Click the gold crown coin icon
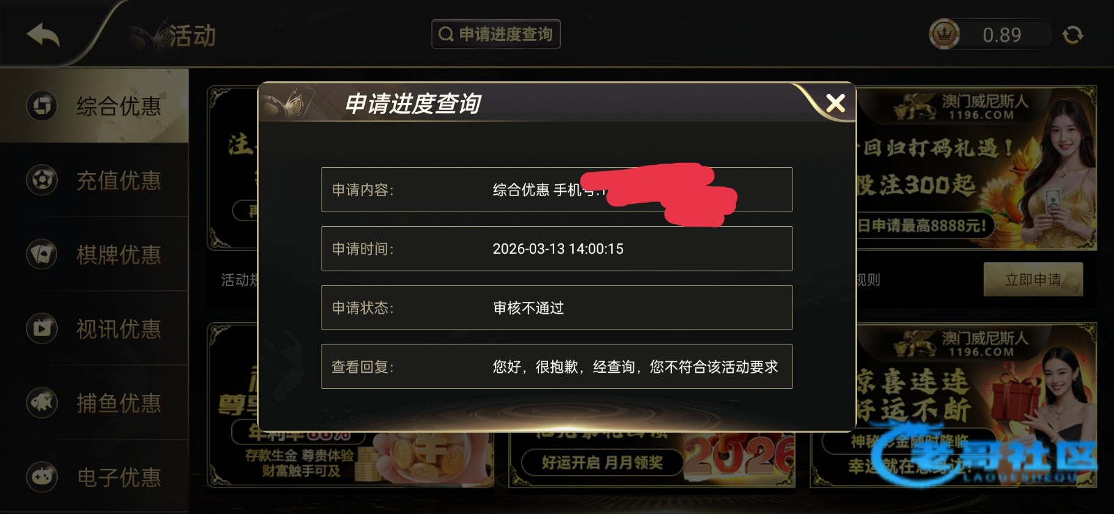Screen dimensions: 1114x514 [944, 34]
